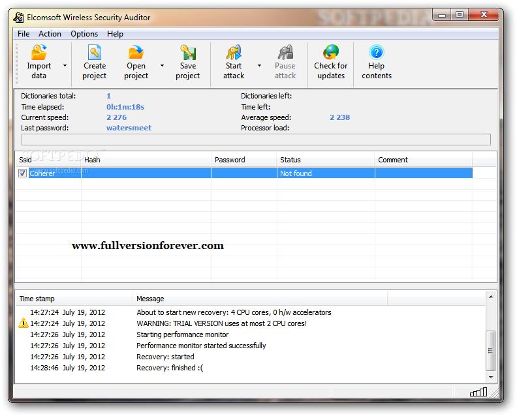The height and width of the screenshot is (416, 517).
Task: Click log entry 'Recovery: started'
Action: [x=166, y=357]
